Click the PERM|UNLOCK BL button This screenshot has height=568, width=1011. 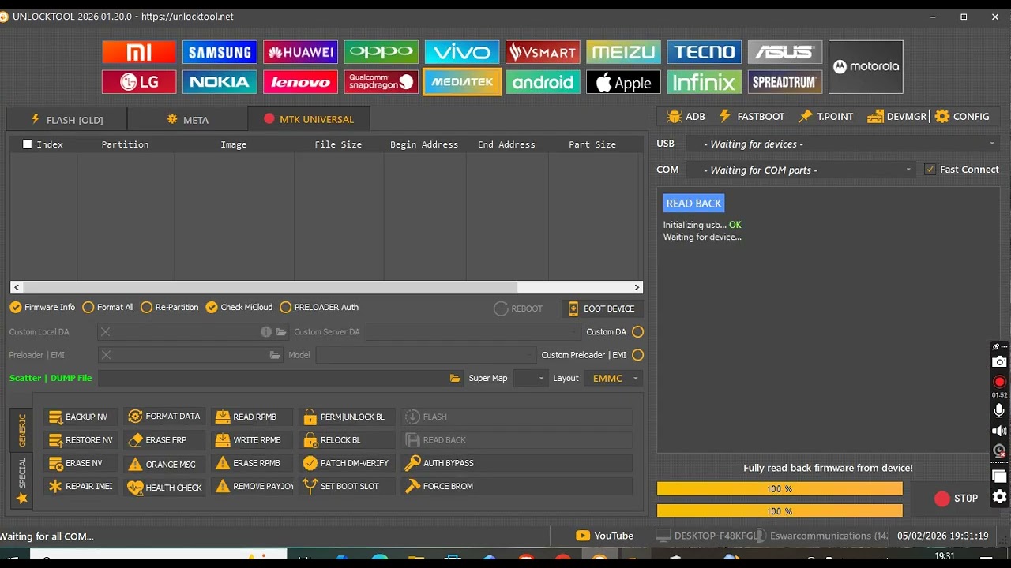point(346,417)
